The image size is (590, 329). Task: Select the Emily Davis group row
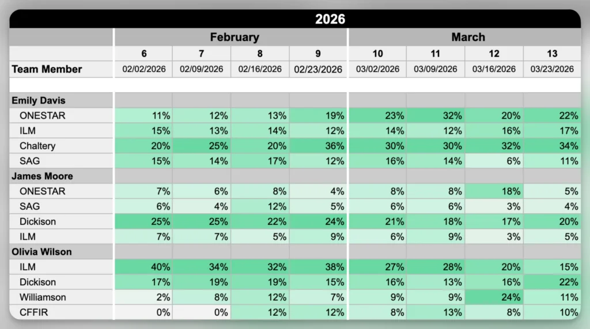tap(38, 100)
